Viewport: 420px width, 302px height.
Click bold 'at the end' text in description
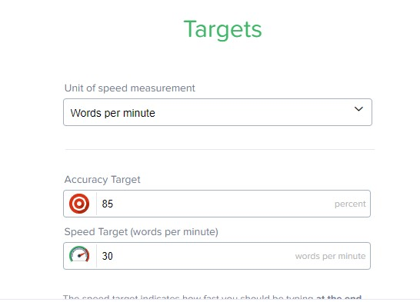click(338, 297)
